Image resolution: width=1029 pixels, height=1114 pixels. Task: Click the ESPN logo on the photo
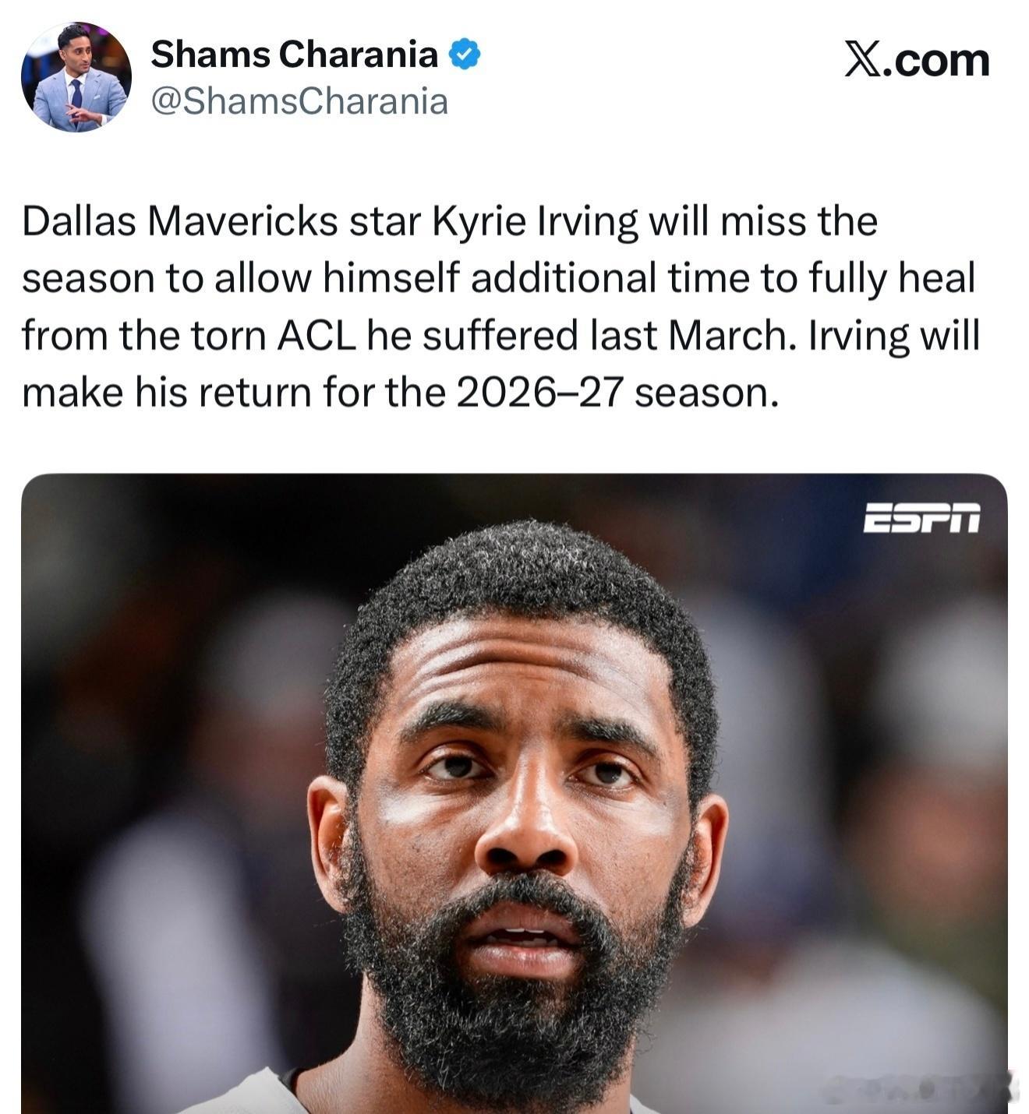pos(921,517)
